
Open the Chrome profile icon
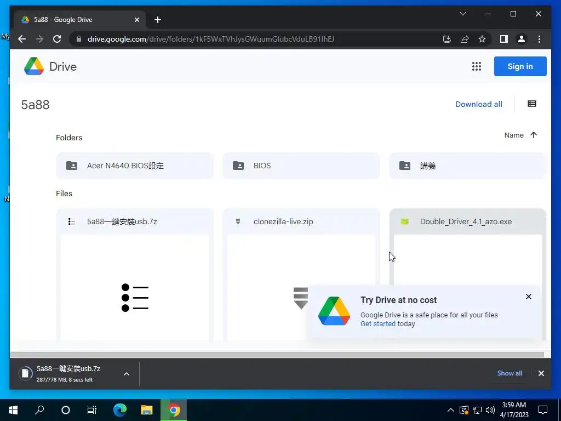522,39
